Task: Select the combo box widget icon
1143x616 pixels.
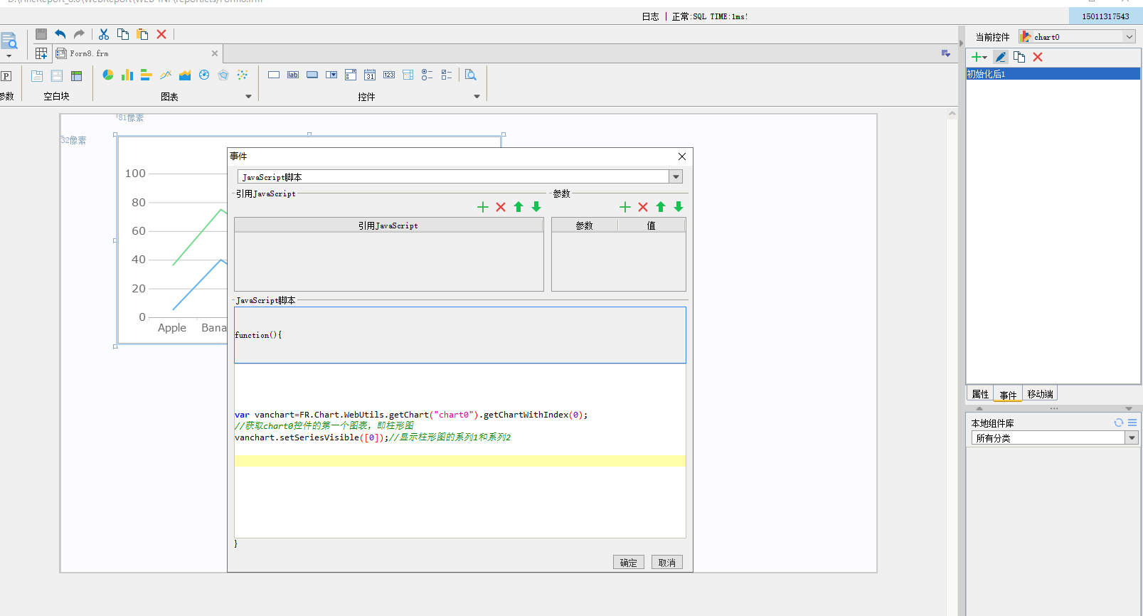Action: pyautogui.click(x=331, y=75)
